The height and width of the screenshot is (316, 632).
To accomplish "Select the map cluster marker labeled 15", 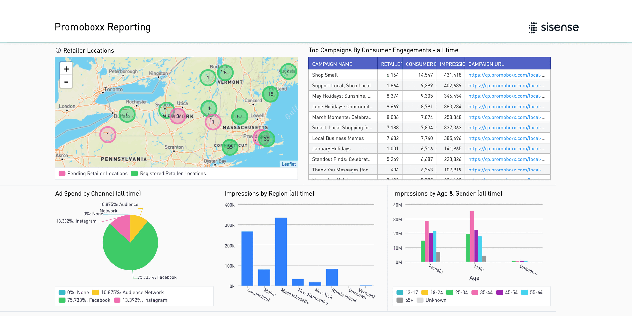I will (x=270, y=94).
